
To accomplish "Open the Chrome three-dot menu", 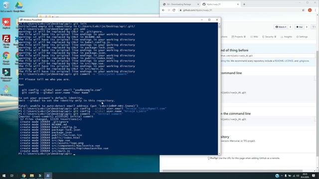I will [x=316, y=10].
